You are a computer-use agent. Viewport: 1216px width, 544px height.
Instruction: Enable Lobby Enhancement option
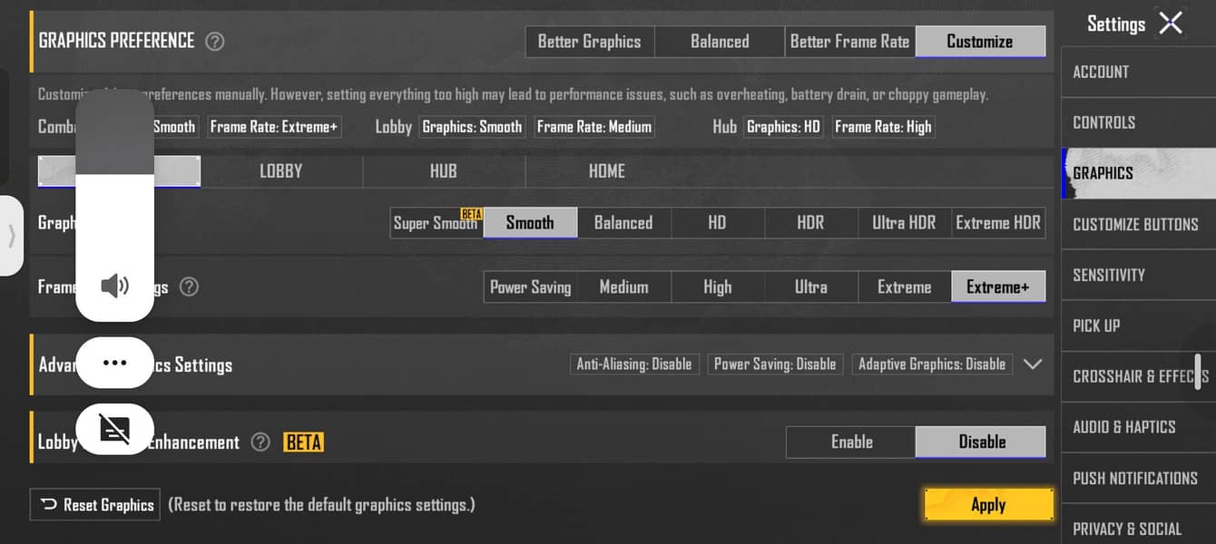851,442
